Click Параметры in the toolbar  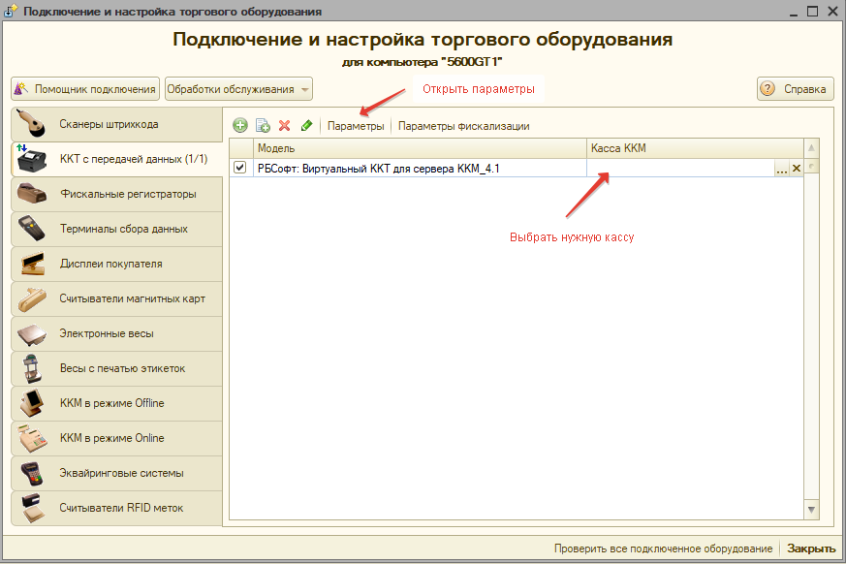356,126
